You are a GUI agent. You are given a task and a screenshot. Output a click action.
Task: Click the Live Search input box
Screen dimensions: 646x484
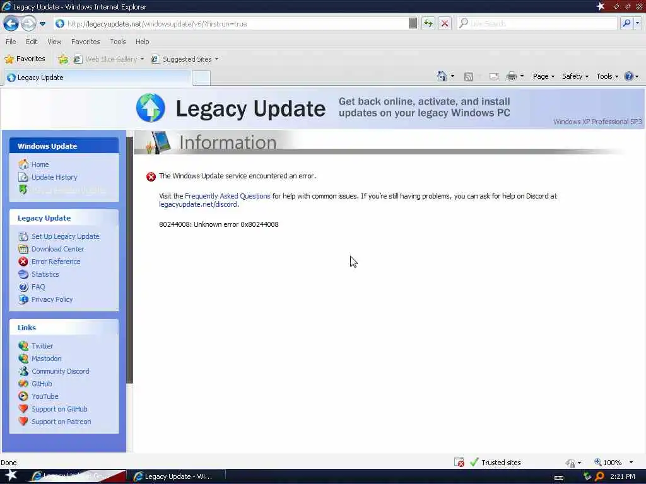tap(537, 23)
